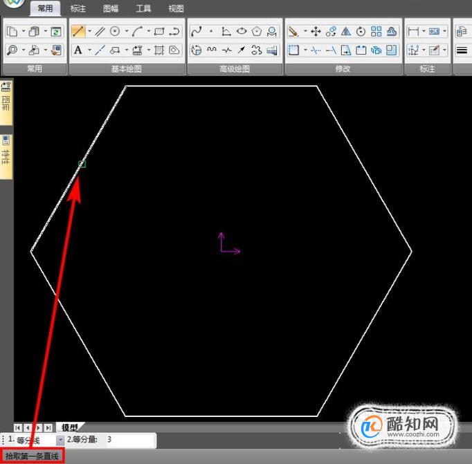Select the Arrow drawing tool
The height and width of the screenshot is (464, 472).
click(x=242, y=50)
